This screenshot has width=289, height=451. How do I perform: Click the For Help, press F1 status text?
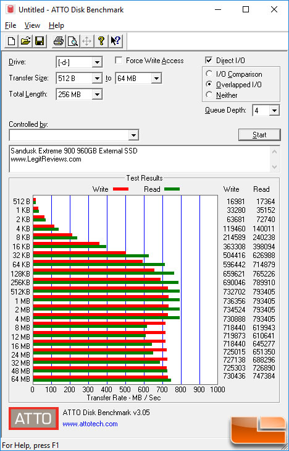pyautogui.click(x=30, y=445)
